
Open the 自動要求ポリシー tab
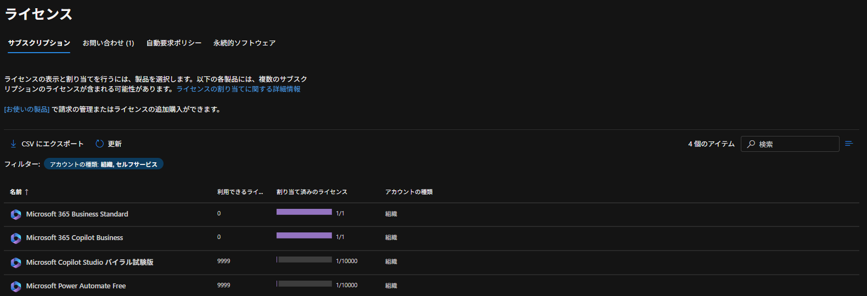(173, 43)
